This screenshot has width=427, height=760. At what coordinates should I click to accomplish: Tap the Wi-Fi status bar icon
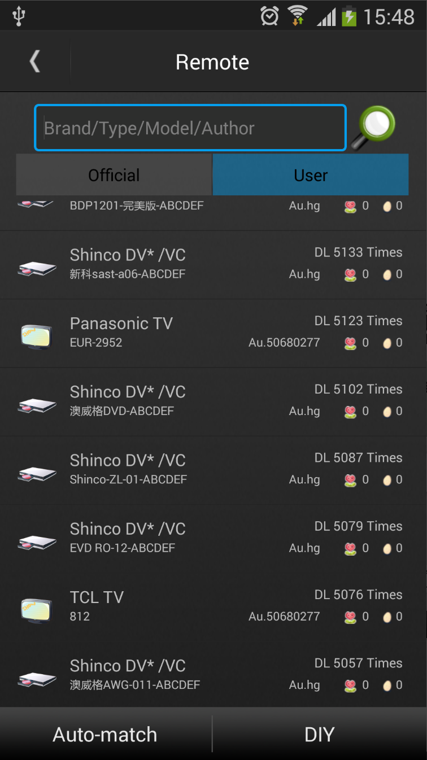point(297,16)
